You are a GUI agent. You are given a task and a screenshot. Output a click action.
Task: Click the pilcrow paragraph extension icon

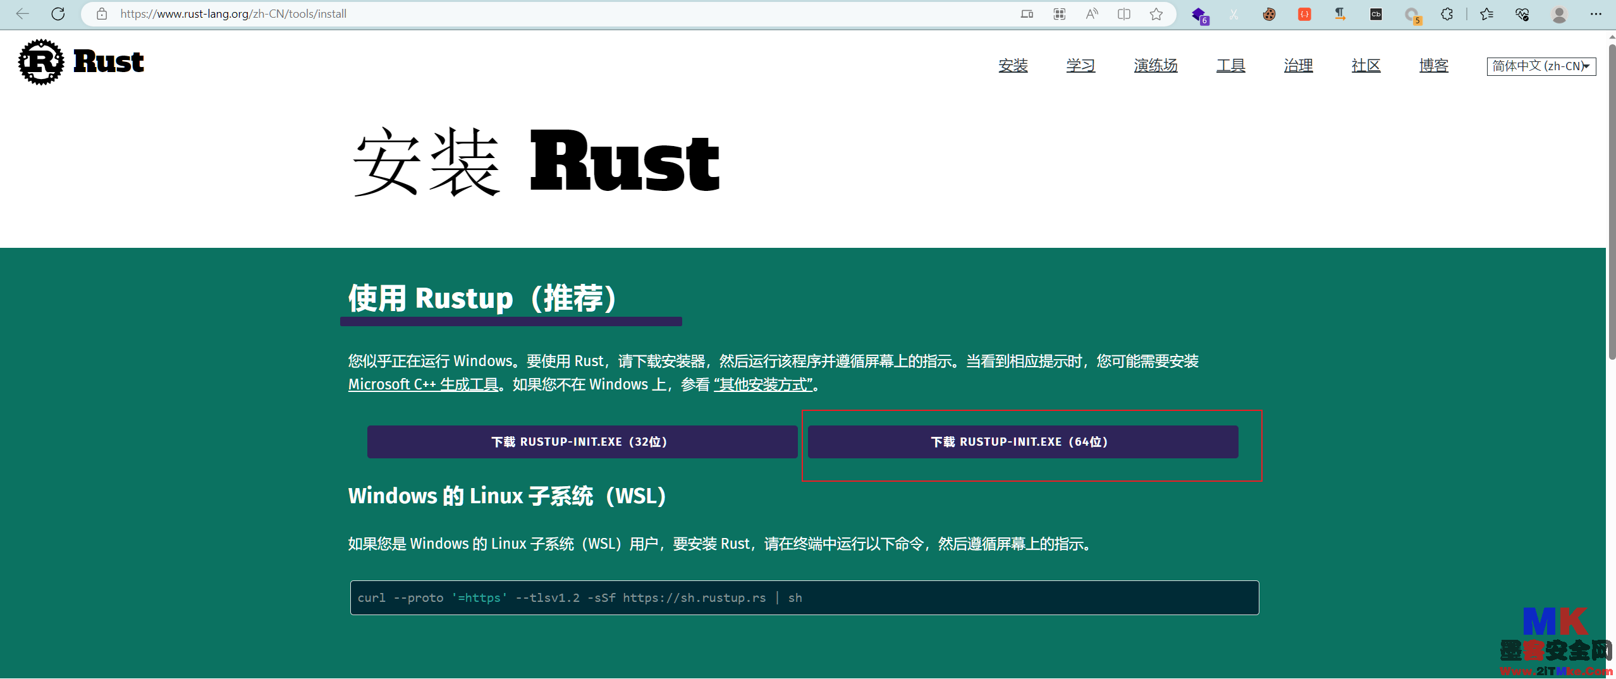point(1340,14)
